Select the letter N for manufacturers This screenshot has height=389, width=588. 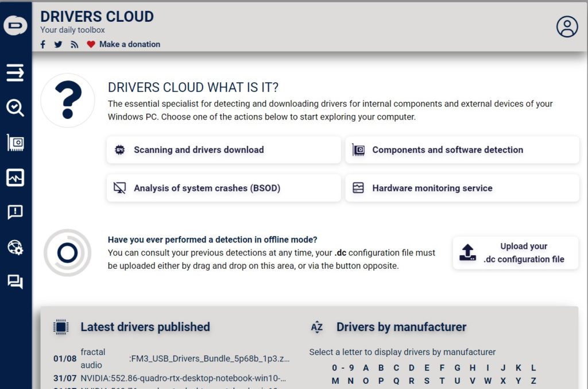(x=350, y=380)
